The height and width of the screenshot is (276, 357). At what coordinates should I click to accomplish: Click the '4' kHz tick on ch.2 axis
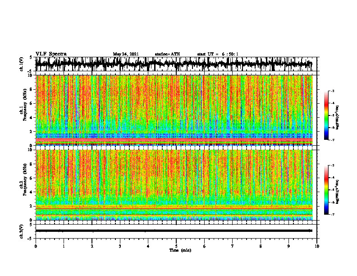coord(32,192)
